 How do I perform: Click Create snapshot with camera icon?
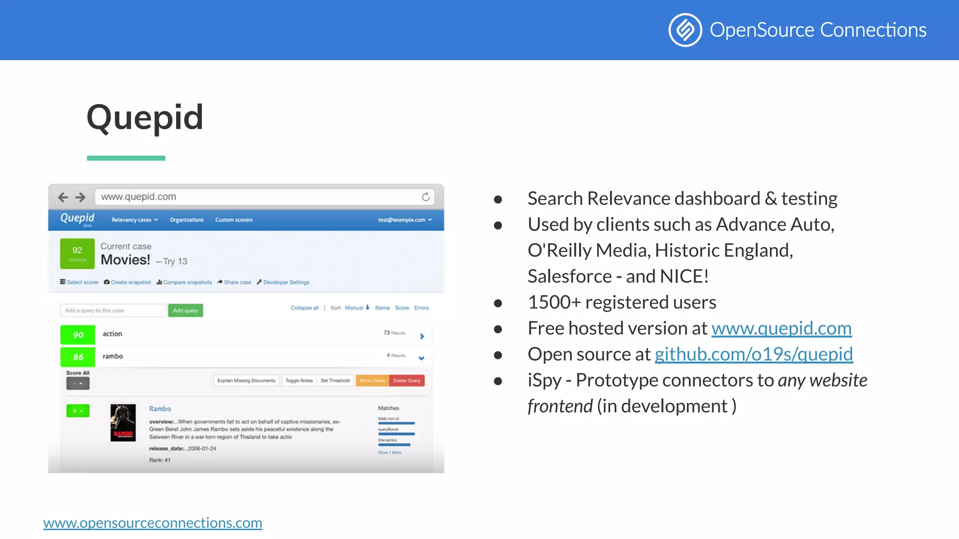click(x=127, y=282)
